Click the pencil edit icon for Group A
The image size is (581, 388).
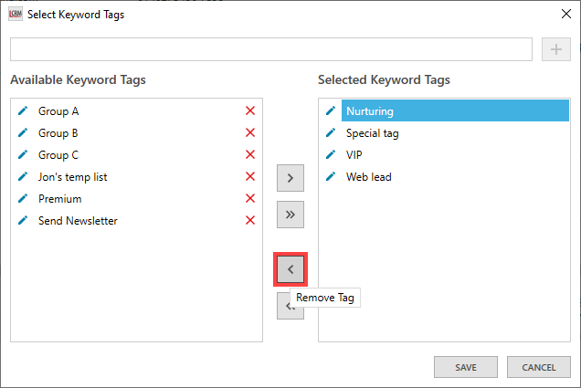(23, 111)
